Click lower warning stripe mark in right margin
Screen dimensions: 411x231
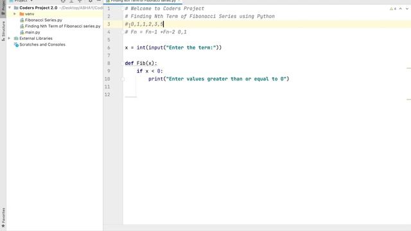tap(408, 99)
